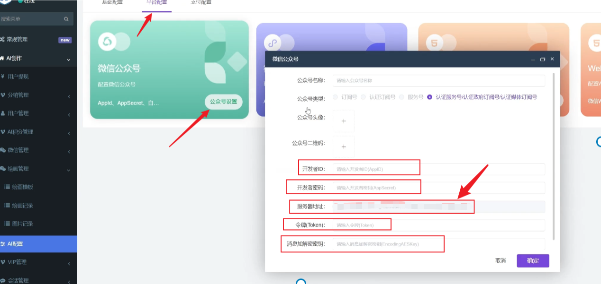601x284 pixels.
Task: Select the 认证订阅号 radio option
Action: [x=364, y=97]
